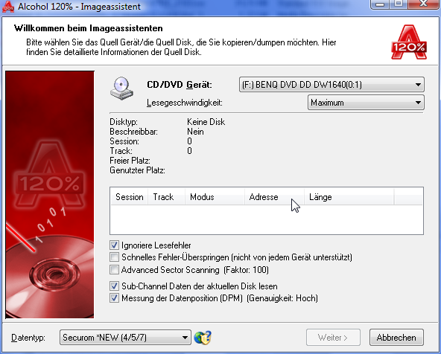Screen dimensions: 441x354
Task: Click the Alcohol 120% logo in header
Action: coord(409,42)
